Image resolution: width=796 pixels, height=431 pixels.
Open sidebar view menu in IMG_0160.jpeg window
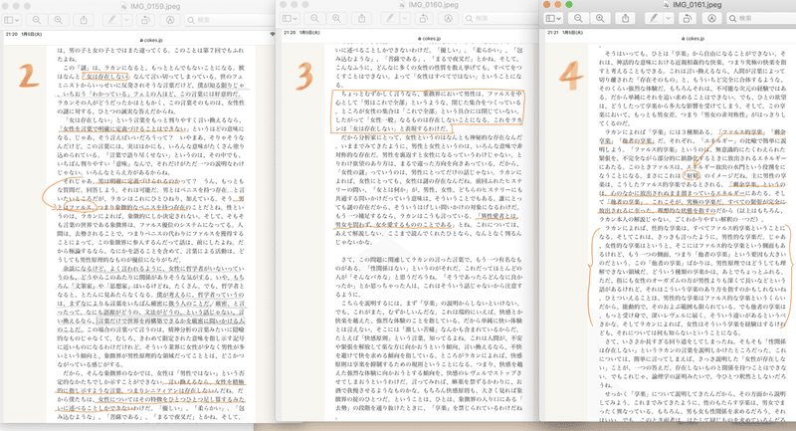(290, 18)
